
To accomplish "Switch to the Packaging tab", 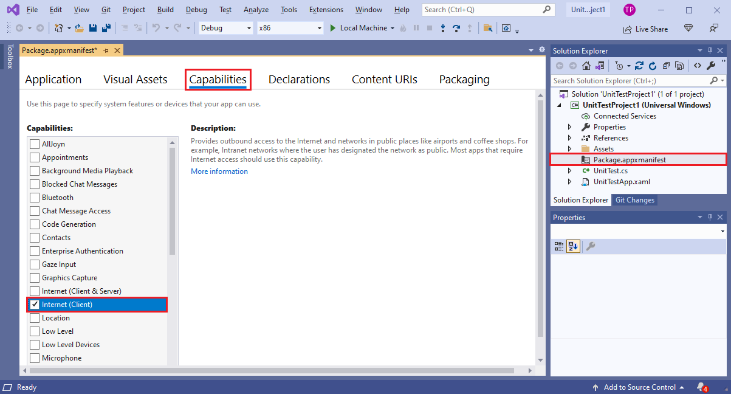I will point(464,79).
